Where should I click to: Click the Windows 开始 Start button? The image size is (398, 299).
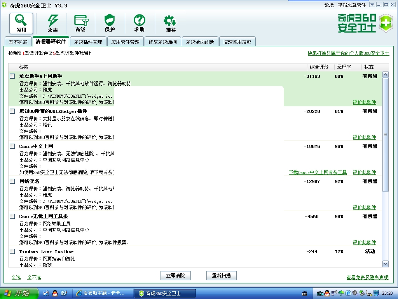coord(19,293)
